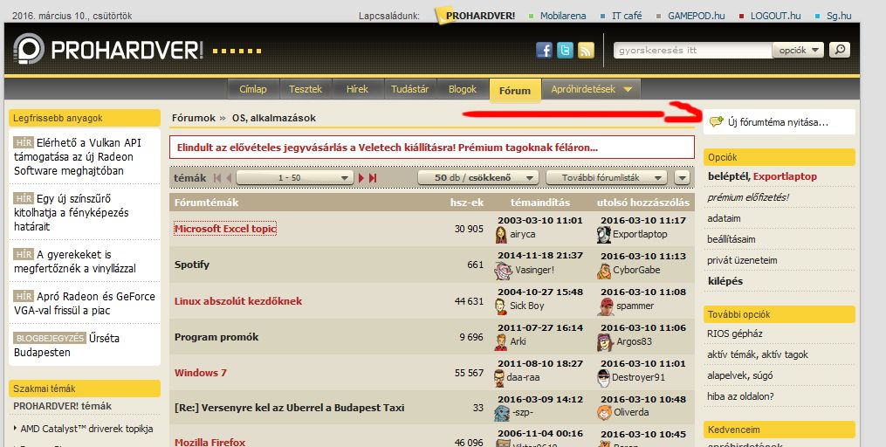The width and height of the screenshot is (886, 447).
Task: Open 'Új fórumtéma nyitása...' link
Action: 778,122
